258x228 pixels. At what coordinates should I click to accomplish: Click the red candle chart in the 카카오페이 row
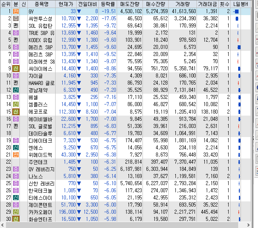[239, 212]
